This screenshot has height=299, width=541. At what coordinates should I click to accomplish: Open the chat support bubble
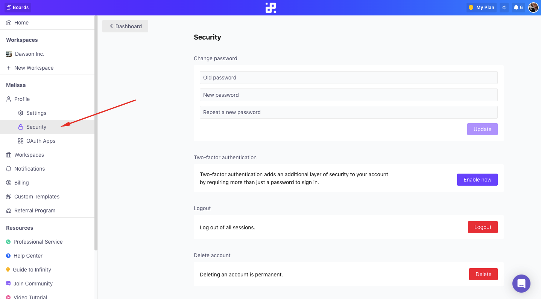pos(521,284)
